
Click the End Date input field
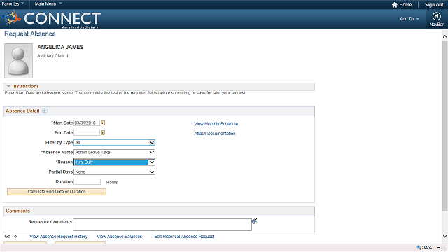click(87, 132)
